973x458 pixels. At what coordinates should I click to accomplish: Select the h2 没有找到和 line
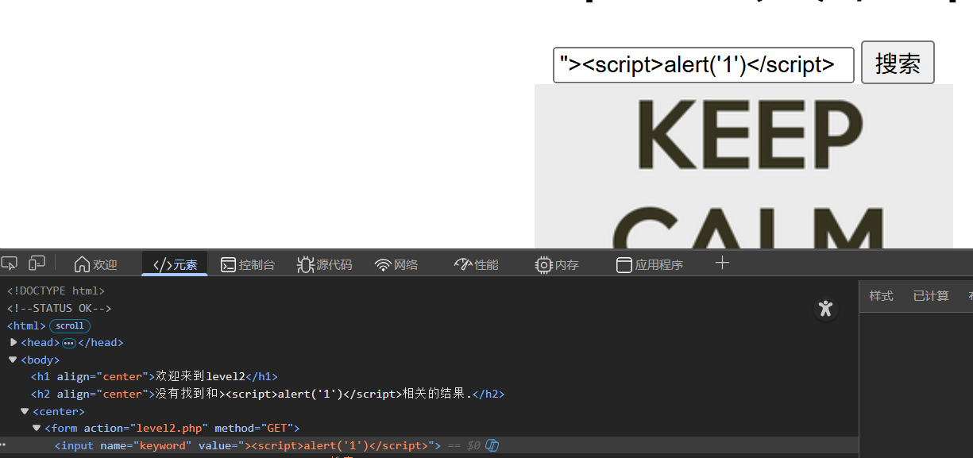268,394
